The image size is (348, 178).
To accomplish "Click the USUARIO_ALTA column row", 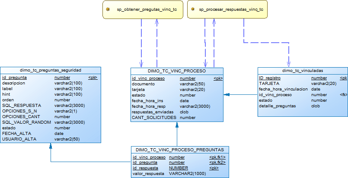I will 20,139.
